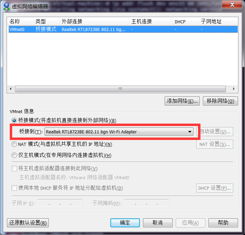Click the left scroll arrow of the list
Screen dimensions: 245x235
(x=11, y=89)
